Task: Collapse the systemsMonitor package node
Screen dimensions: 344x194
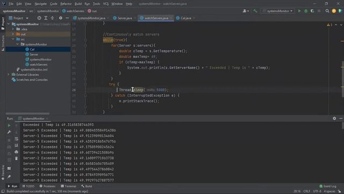Action: (x=18, y=44)
